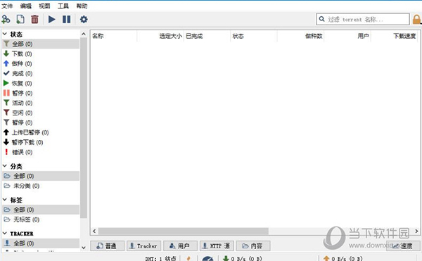Select the 空闲 (0) status filter

click(x=41, y=113)
